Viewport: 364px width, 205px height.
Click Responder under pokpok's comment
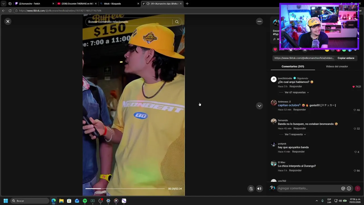298,152
